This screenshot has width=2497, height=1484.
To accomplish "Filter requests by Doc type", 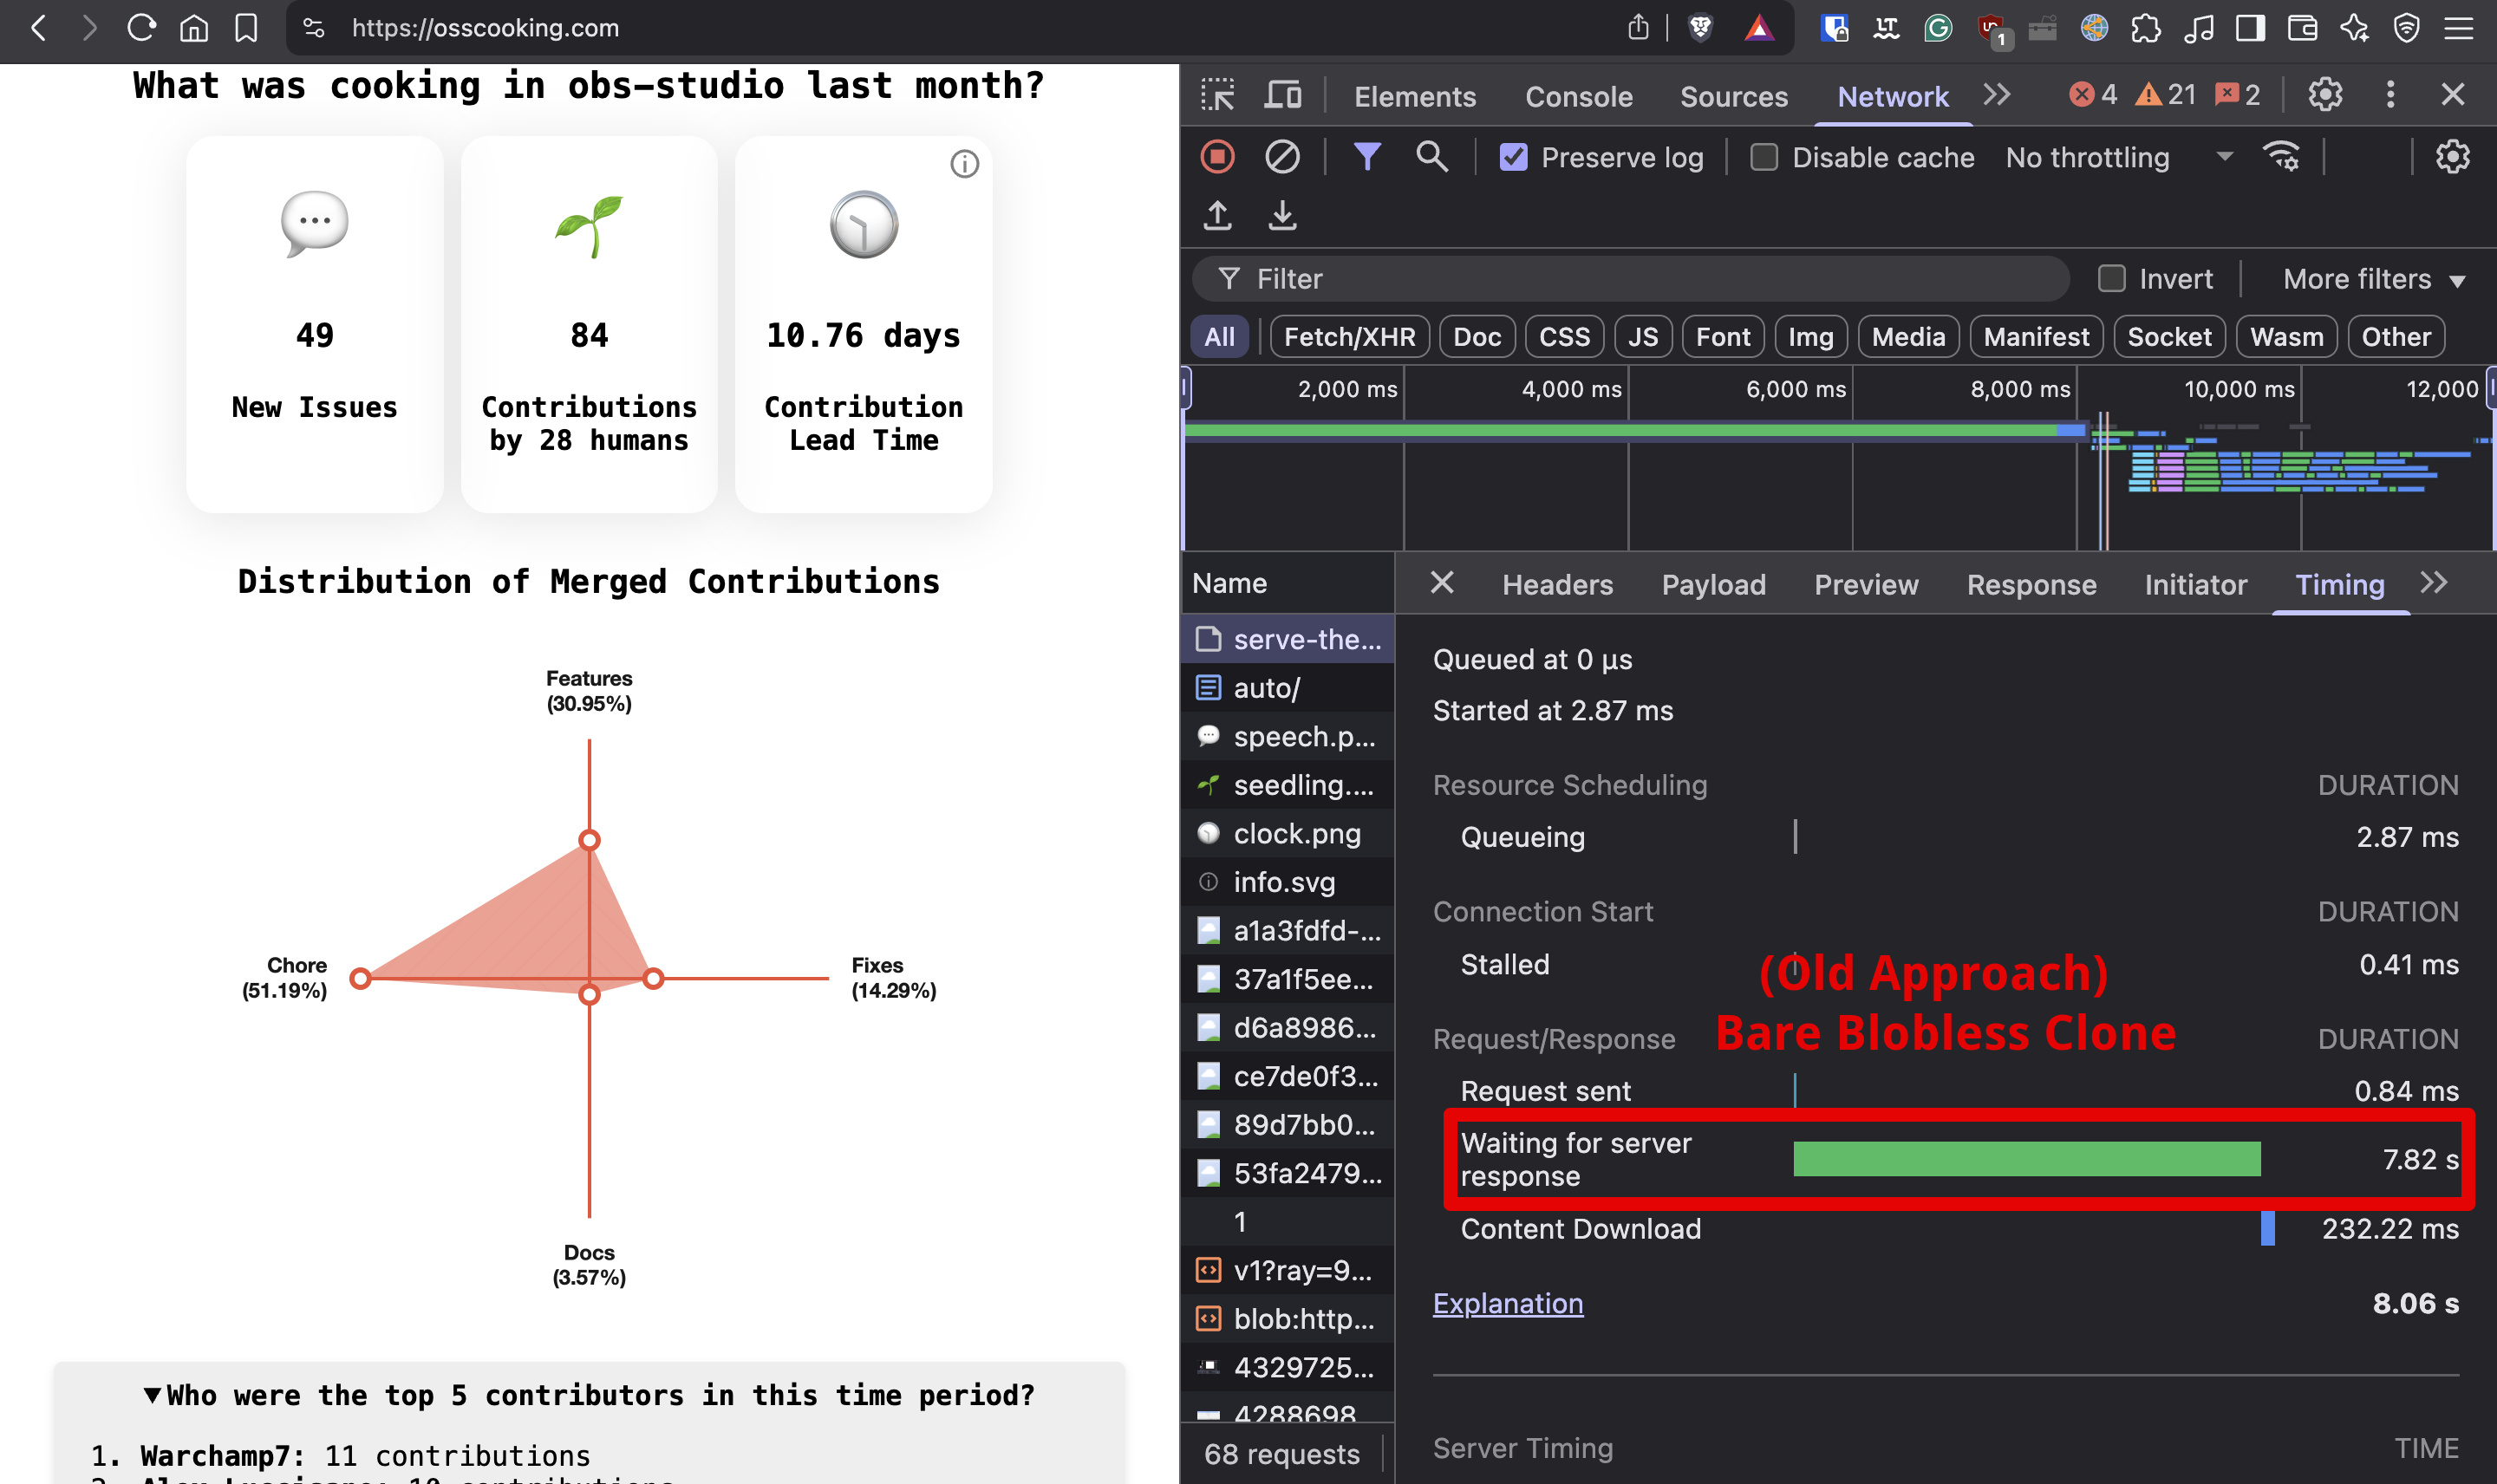I will pos(1476,337).
